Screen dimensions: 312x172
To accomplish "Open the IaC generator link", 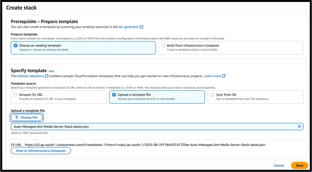I will [x=129, y=27].
